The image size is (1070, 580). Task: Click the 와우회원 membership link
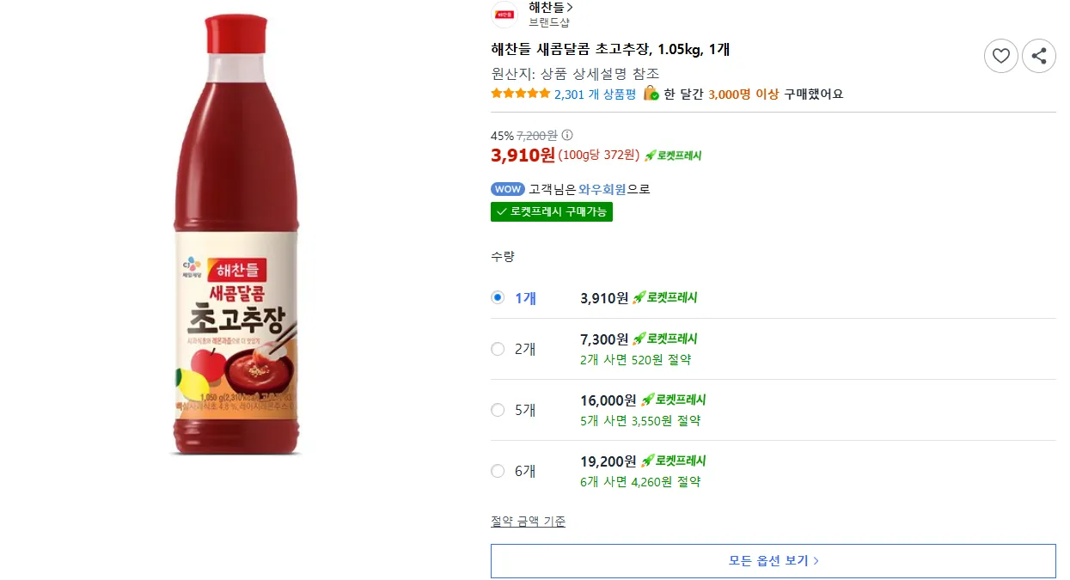tap(602, 189)
